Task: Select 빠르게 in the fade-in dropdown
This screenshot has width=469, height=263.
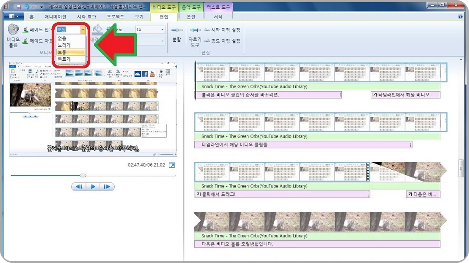Action: 64,59
